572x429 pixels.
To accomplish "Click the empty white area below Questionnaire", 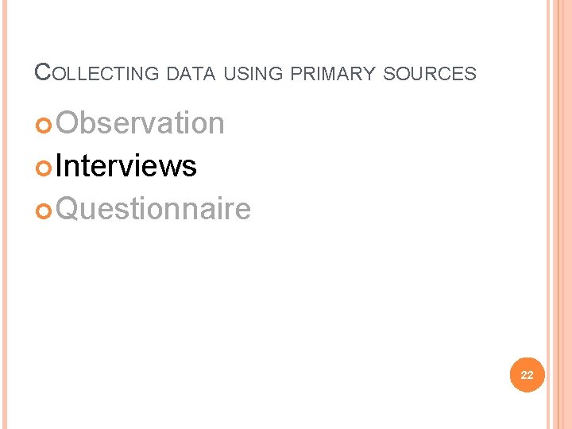I will click(x=238, y=302).
